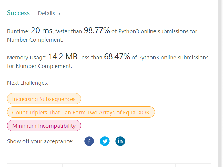
Task: Click the Next challenges label
Action: pos(28,83)
